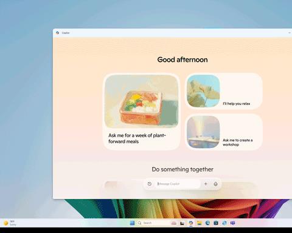Choose the "I'll help you relax" card
This screenshot has height=233, width=292.
point(224,91)
